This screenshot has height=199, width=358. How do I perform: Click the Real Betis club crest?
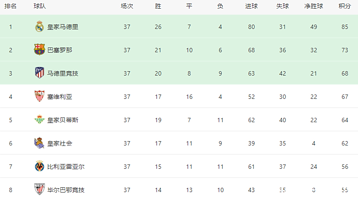click(x=39, y=120)
